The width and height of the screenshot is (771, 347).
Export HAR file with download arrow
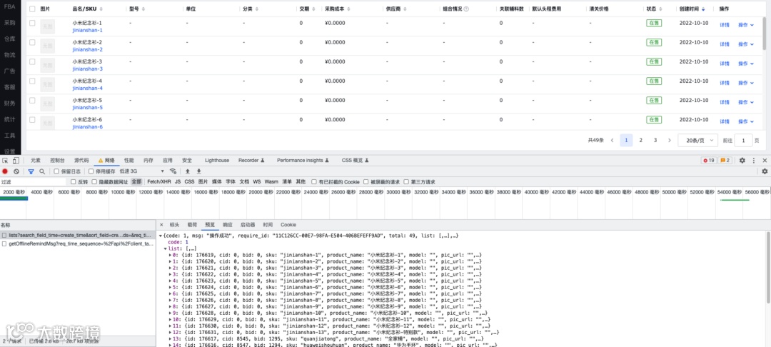click(198, 171)
